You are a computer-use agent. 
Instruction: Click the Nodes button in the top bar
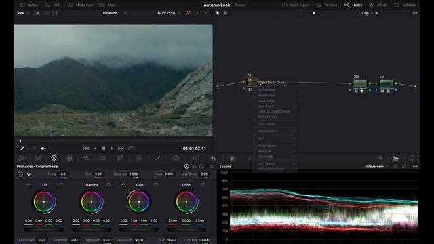click(x=353, y=5)
